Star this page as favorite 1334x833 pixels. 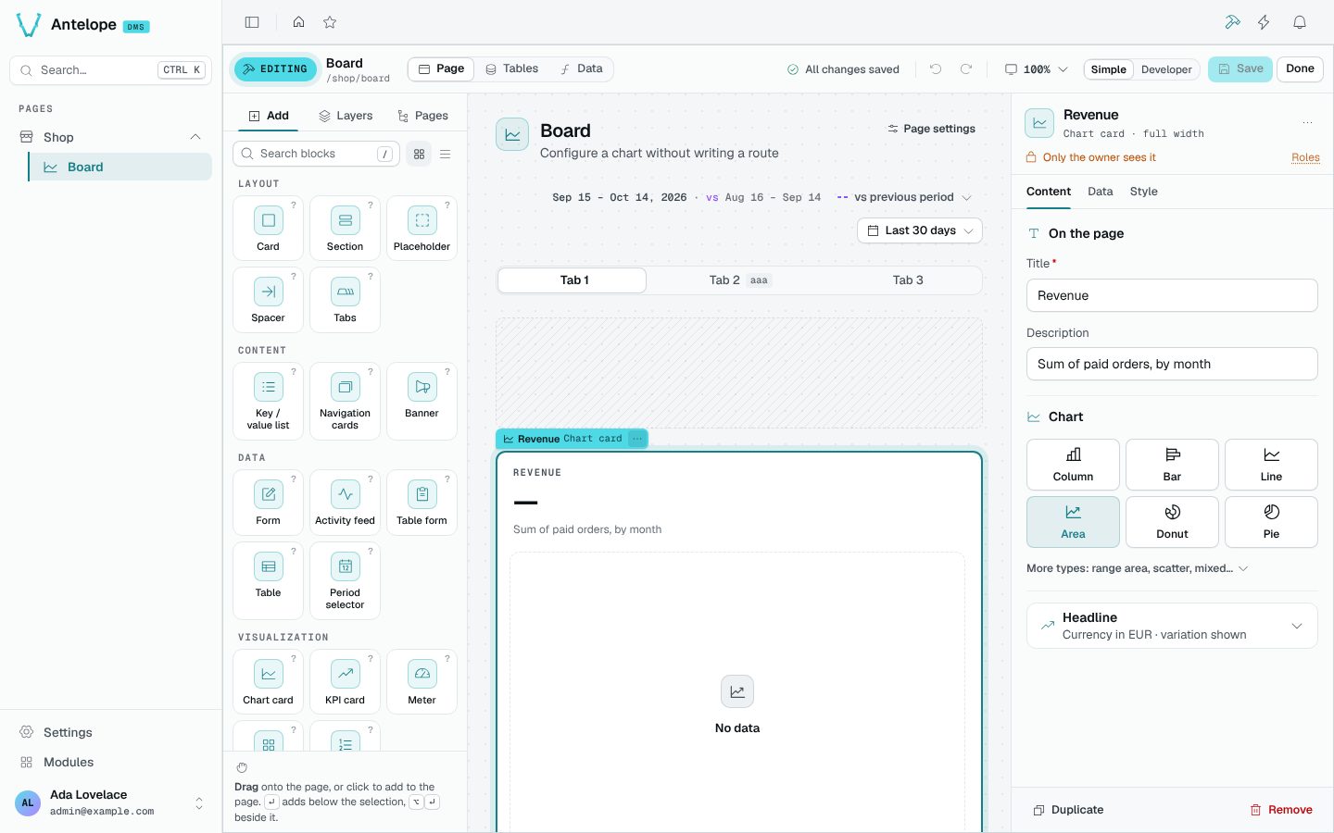(x=330, y=22)
